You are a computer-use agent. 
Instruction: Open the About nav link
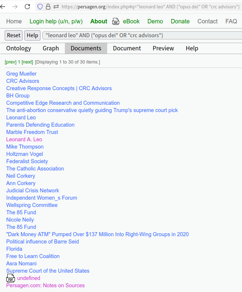[x=99, y=22]
